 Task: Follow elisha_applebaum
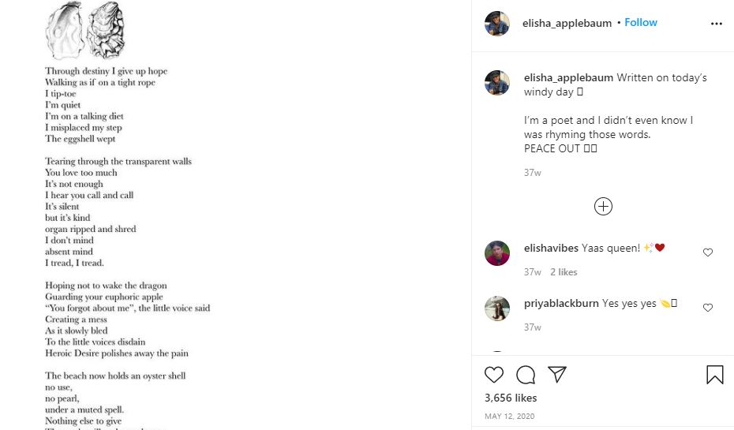coord(640,22)
